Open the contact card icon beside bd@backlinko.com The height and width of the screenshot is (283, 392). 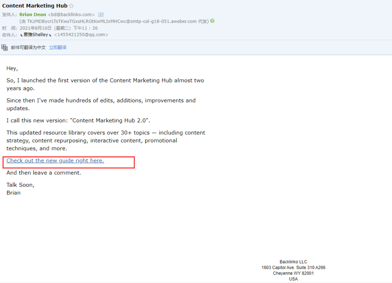101,15
